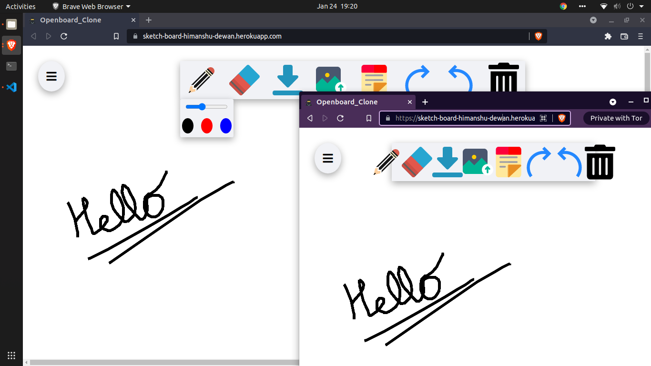Select the red pen color
651x366 pixels.
(206, 126)
